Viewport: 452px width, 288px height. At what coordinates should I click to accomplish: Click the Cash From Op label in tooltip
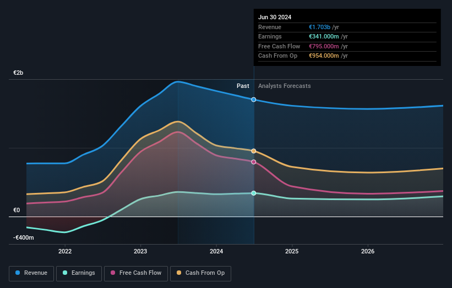(x=277, y=56)
